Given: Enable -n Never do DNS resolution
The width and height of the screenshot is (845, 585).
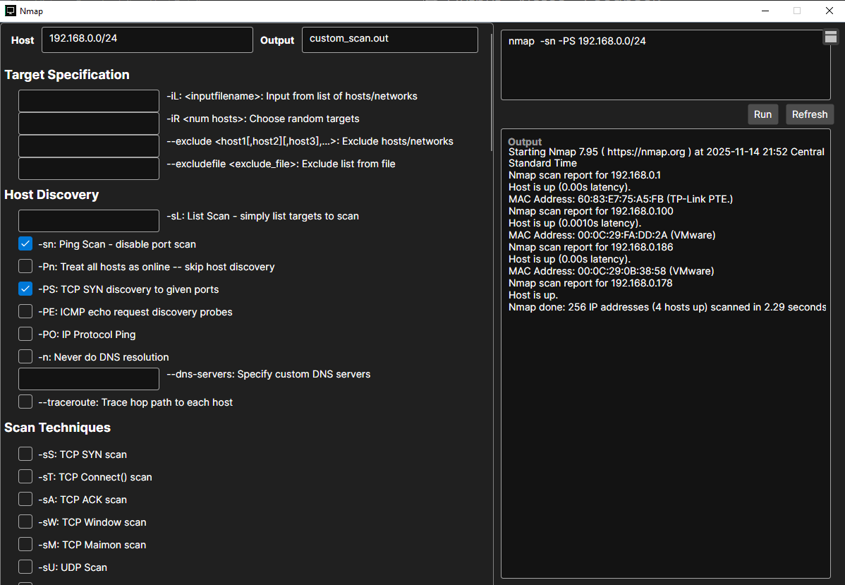Looking at the screenshot, I should click(x=25, y=357).
